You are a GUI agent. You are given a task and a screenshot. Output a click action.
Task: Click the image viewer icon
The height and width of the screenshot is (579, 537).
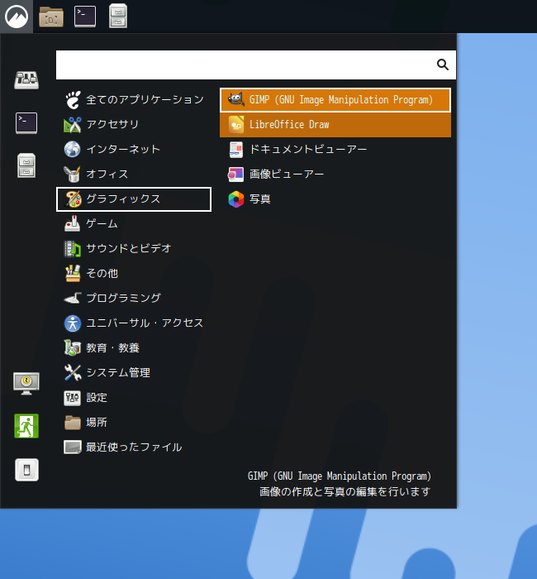pos(236,175)
